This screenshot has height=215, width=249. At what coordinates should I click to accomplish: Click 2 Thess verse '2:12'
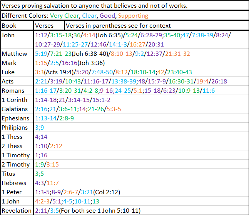pyautogui.click(x=56, y=146)
